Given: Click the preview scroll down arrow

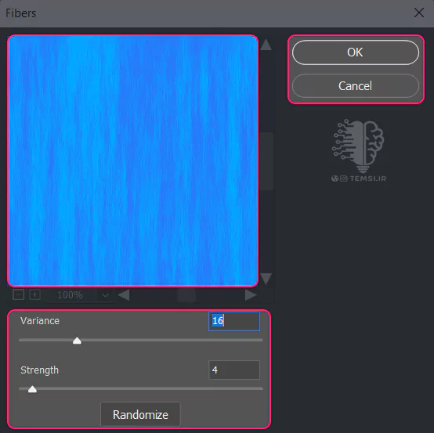Looking at the screenshot, I should pos(266,279).
